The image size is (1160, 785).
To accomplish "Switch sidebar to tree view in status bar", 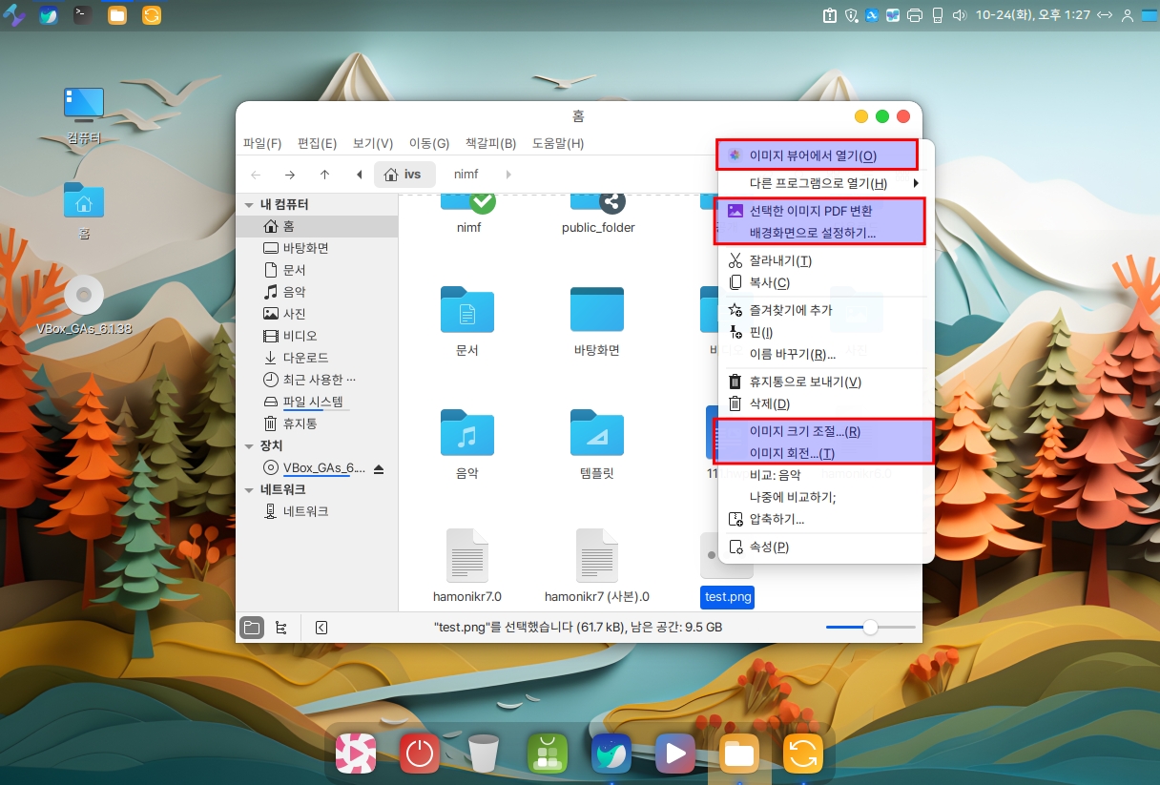I will click(x=280, y=628).
